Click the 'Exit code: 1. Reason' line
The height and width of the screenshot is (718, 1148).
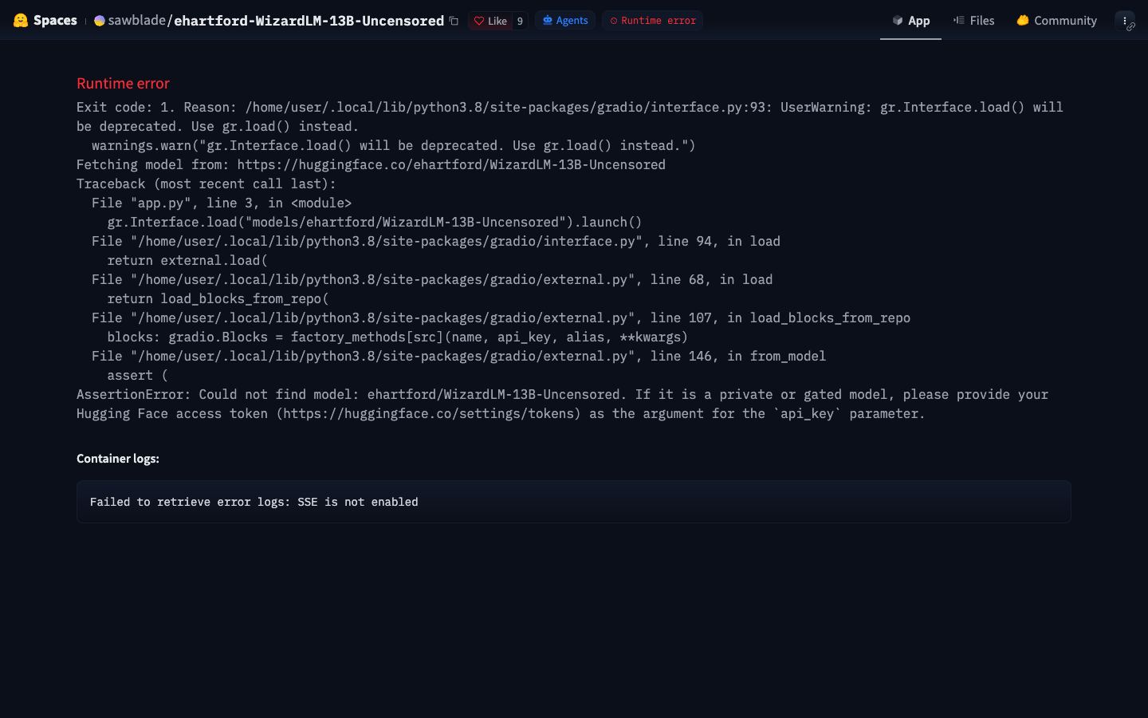click(x=570, y=108)
